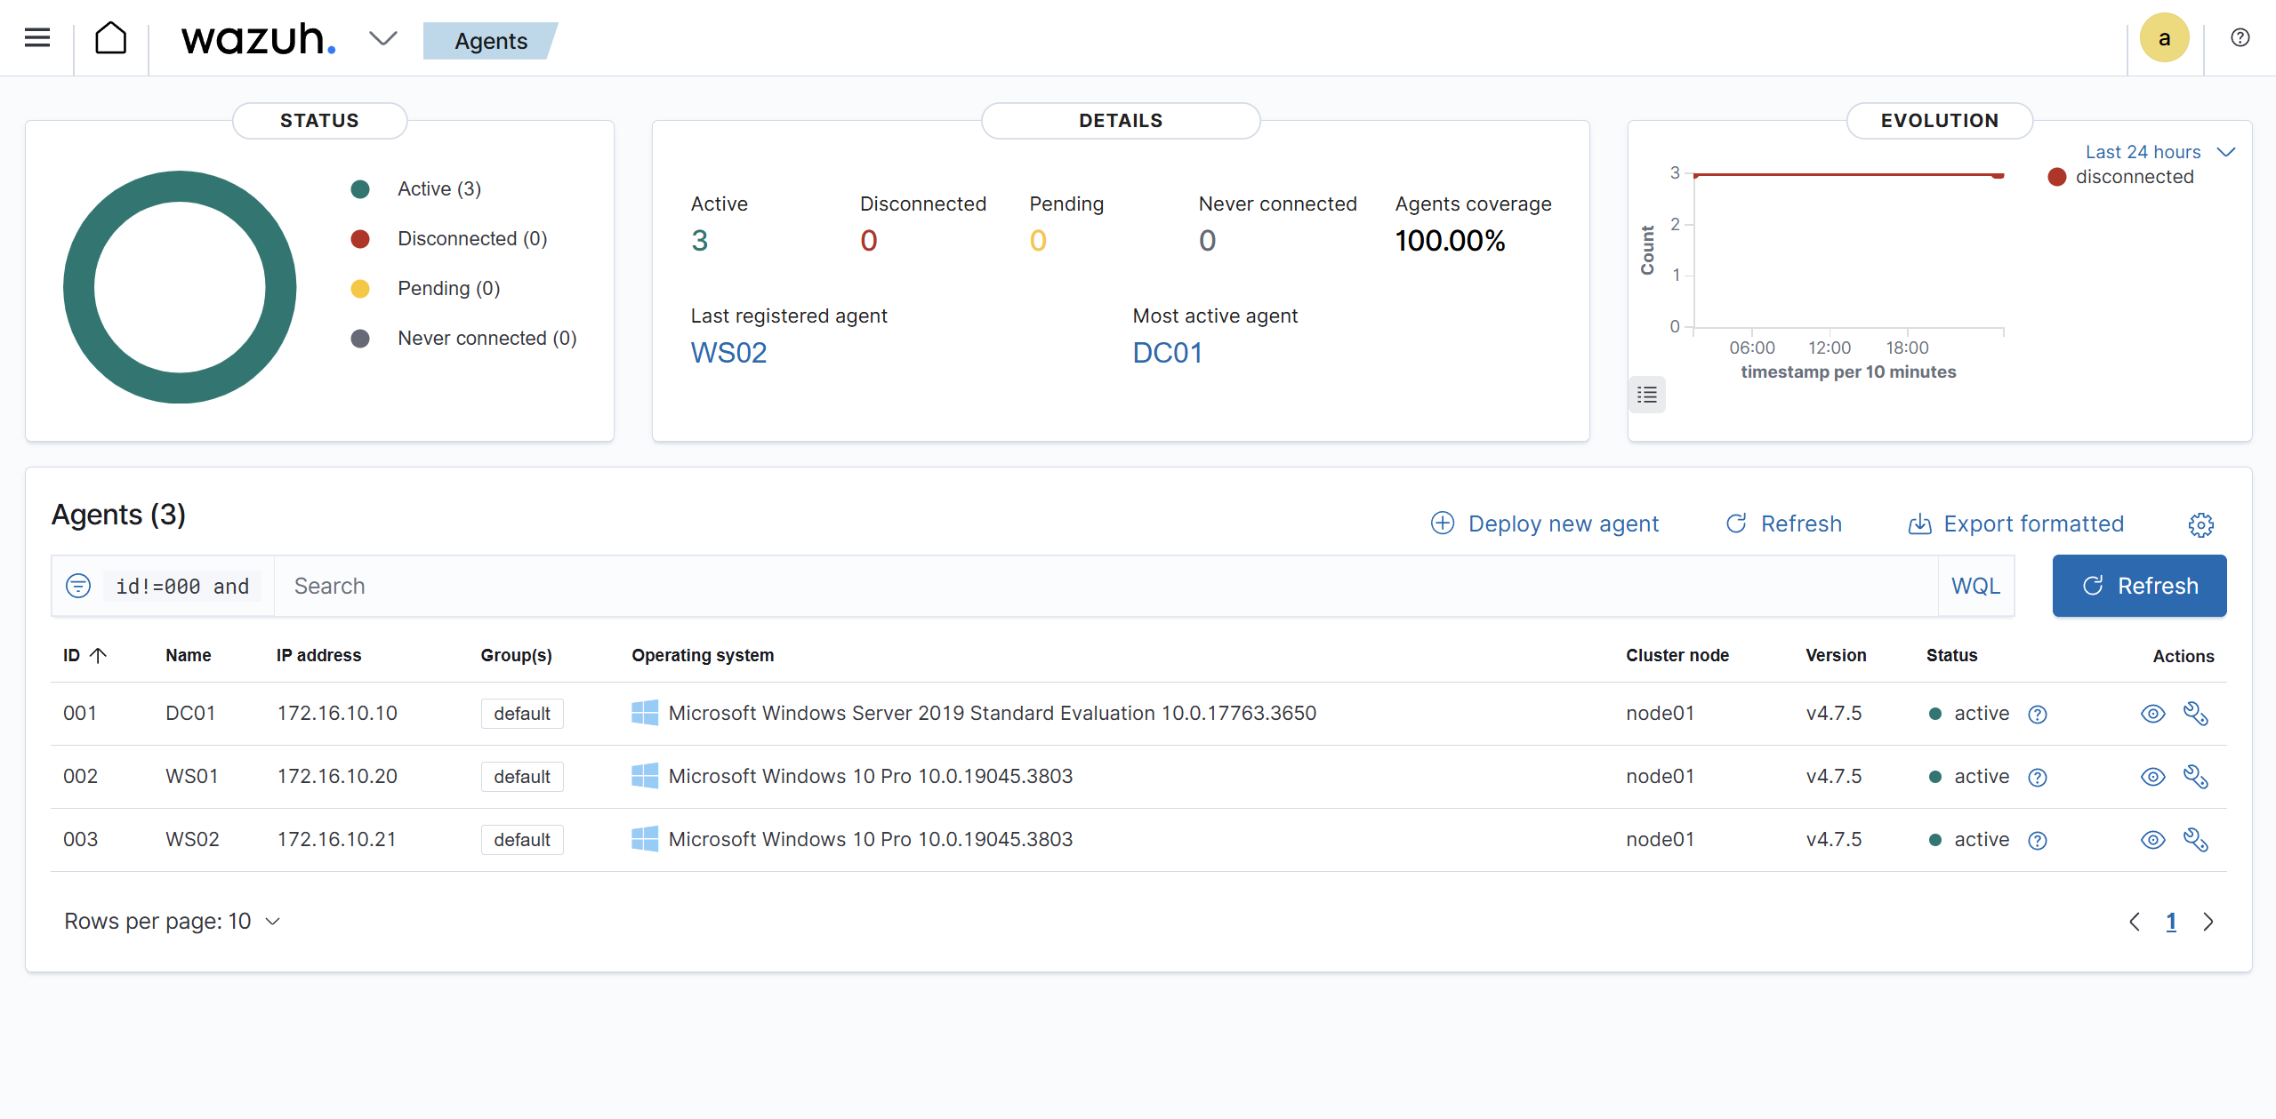
Task: Open the Deploy new agent panel
Action: coord(1563,524)
